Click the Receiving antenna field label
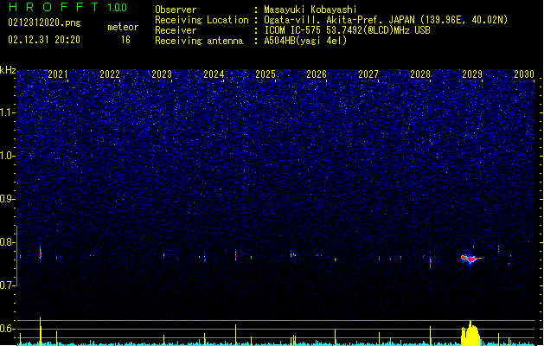The width and height of the screenshot is (544, 346). pyautogui.click(x=199, y=41)
